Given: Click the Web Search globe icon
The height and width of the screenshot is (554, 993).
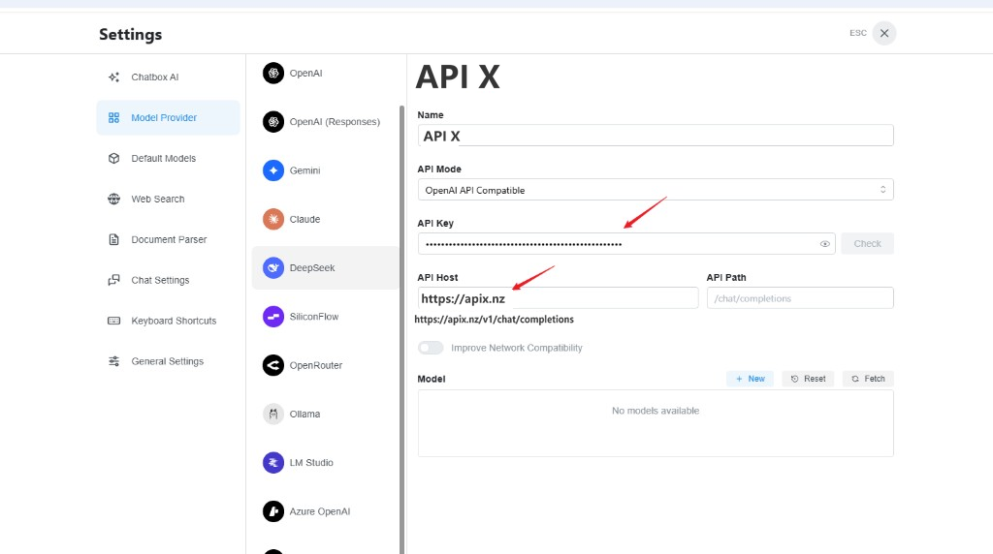Looking at the screenshot, I should coord(114,199).
